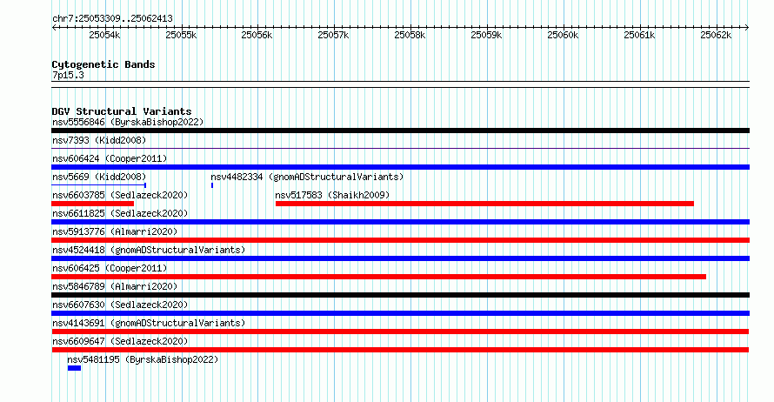Image resolution: width=774 pixels, height=402 pixels.
Task: Open the nsv4143691 (gnomADStructuralVariants) label
Action: click(149, 323)
